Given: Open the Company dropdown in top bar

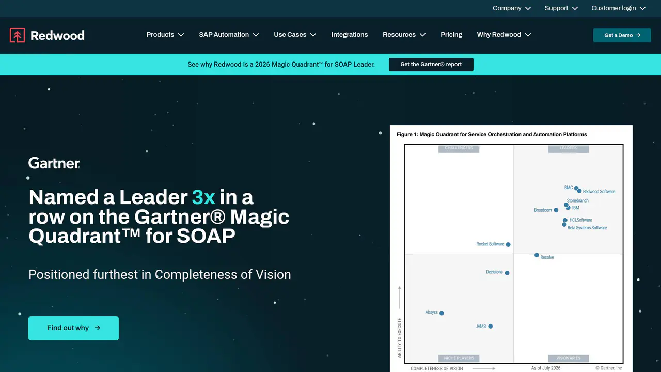Looking at the screenshot, I should (x=512, y=8).
